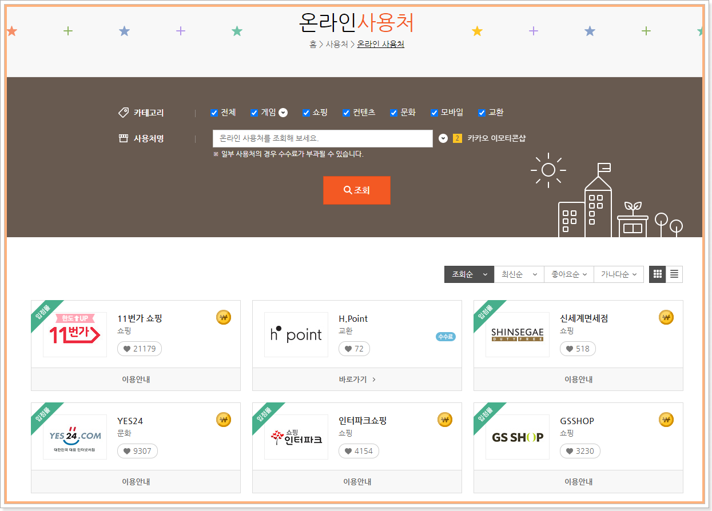Toggle the 전체 category checkbox
712x511 pixels.
pos(214,113)
